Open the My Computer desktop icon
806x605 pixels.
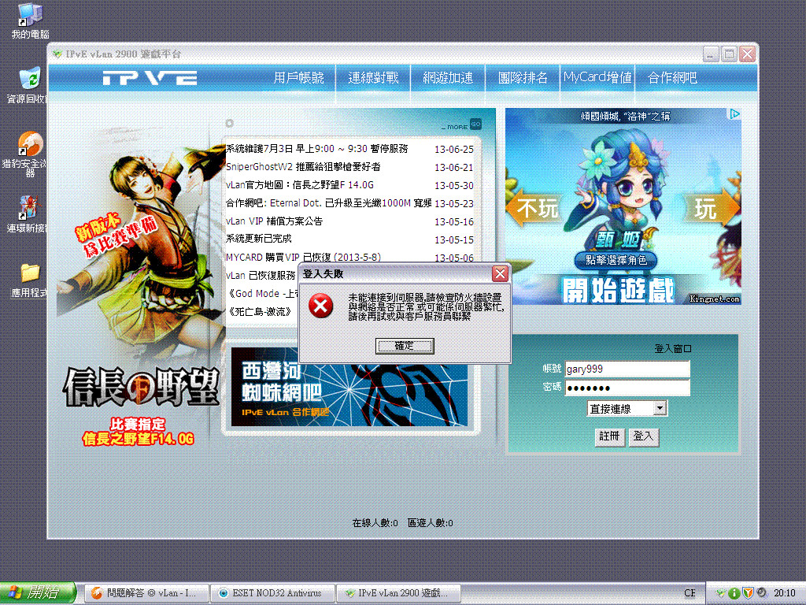(x=30, y=20)
